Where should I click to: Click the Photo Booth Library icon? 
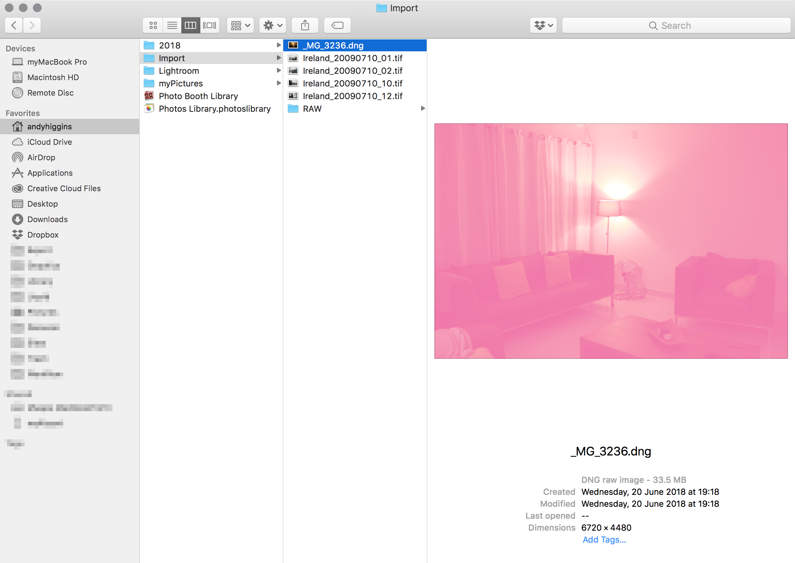(x=149, y=96)
